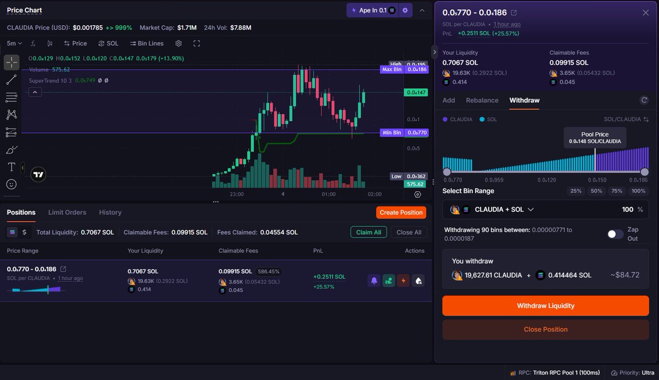659x380 pixels.
Task: Click the Create Position button
Action: coord(401,213)
